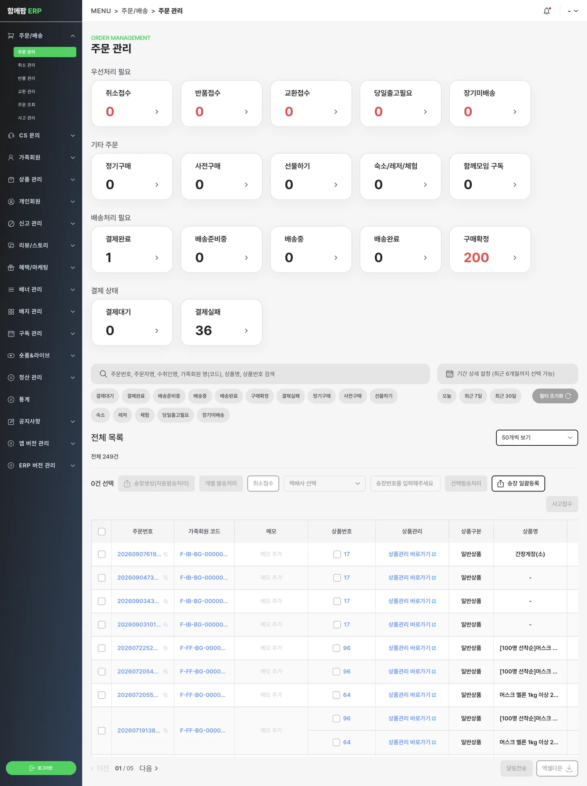
Task: Click the 송장번호 tracking number input field
Action: coord(405,483)
